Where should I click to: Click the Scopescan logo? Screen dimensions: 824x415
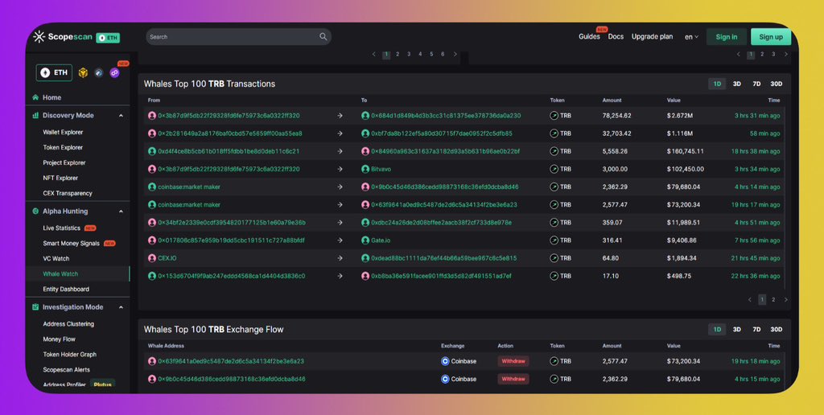(63, 37)
